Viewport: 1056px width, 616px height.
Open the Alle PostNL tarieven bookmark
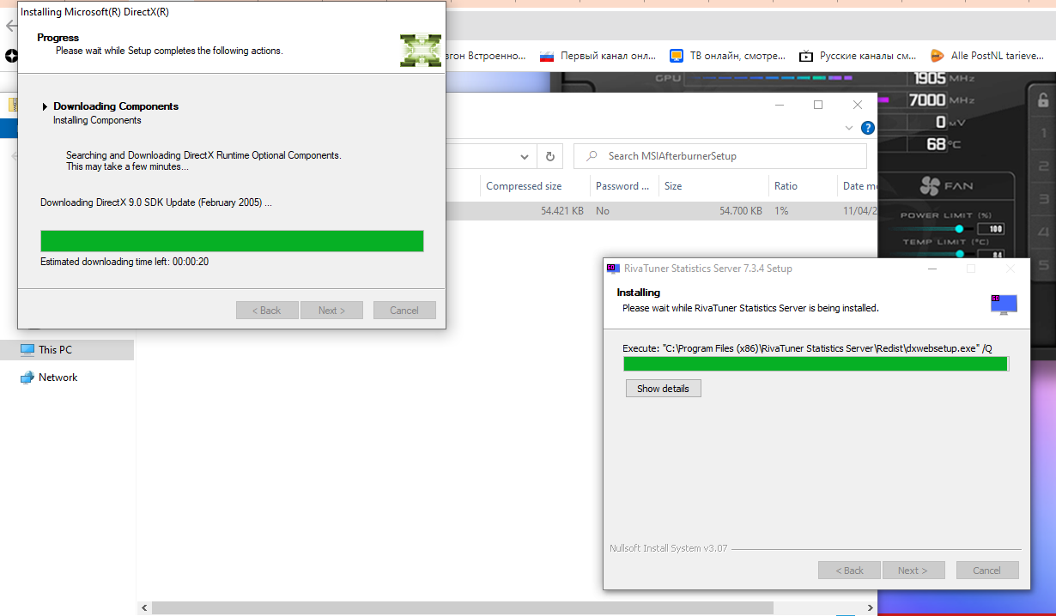[x=987, y=56]
